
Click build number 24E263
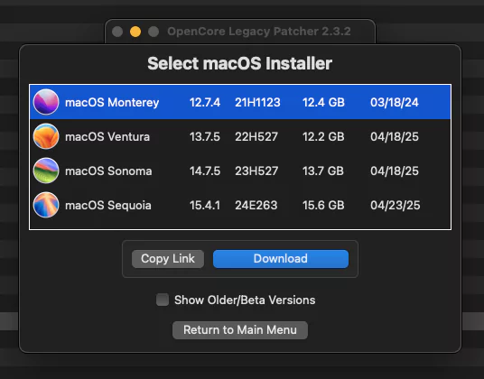(x=256, y=205)
